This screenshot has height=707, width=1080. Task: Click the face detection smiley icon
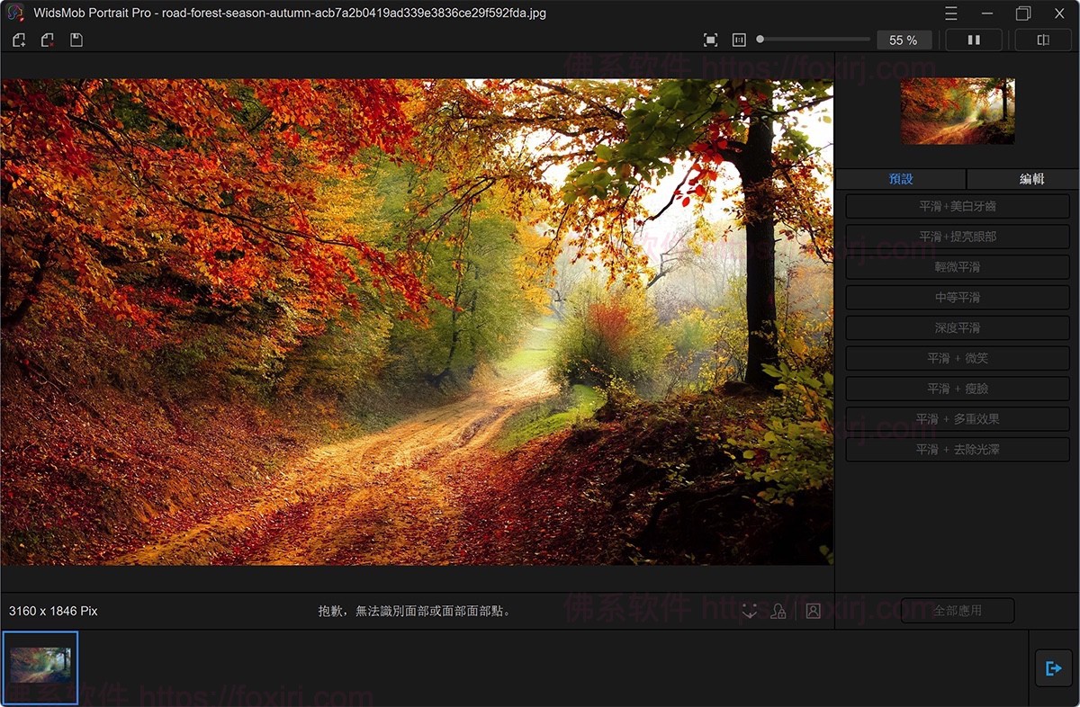pos(750,611)
